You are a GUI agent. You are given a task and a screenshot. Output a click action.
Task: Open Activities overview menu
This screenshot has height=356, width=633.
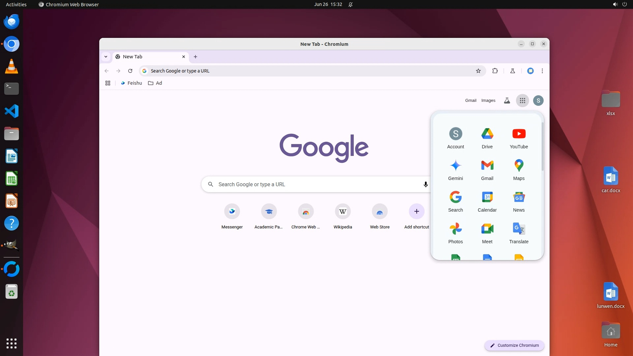(x=16, y=5)
